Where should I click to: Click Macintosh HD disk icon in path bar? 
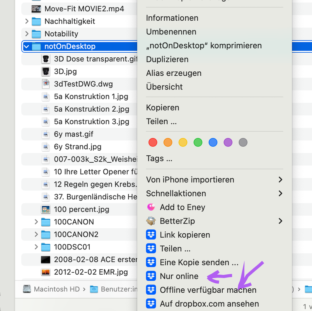27,289
